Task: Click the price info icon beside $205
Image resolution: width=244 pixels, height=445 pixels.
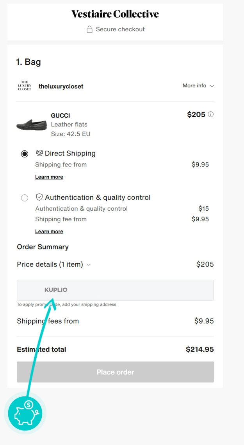Action: pyautogui.click(x=211, y=114)
